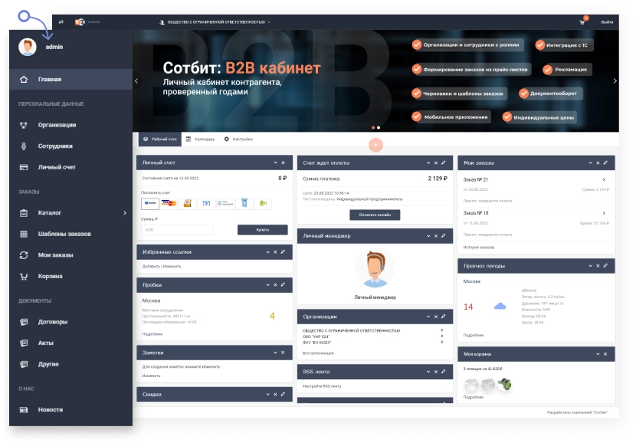Viewport: 636px width, 443px height.
Task: Click Подробнее in Моя корзина widget
Action: (474, 398)
